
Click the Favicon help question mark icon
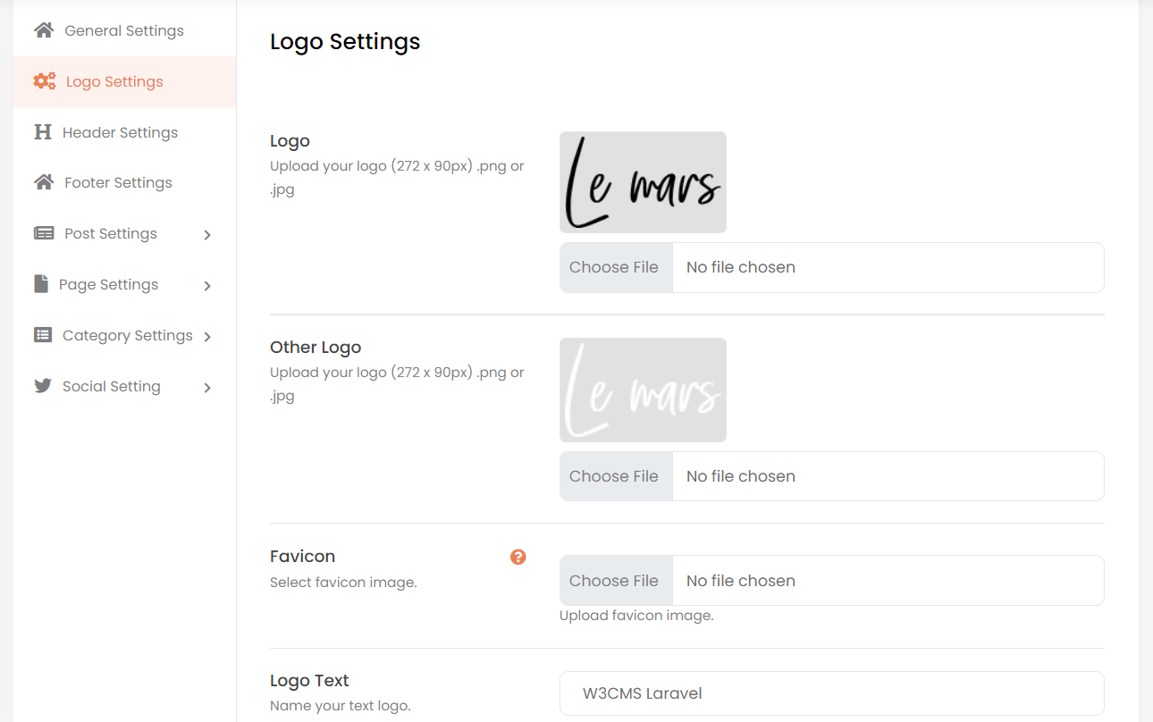518,557
